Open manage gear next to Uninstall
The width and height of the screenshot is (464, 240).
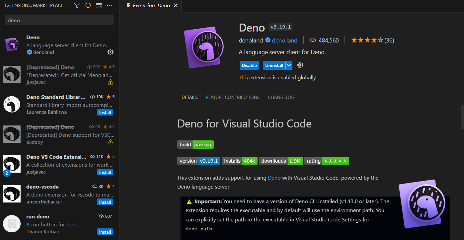[x=300, y=65]
